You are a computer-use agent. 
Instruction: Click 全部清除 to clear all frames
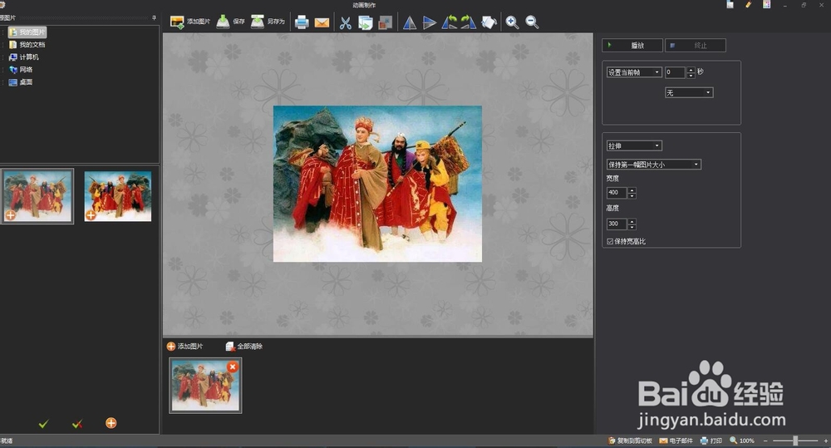[x=244, y=347]
